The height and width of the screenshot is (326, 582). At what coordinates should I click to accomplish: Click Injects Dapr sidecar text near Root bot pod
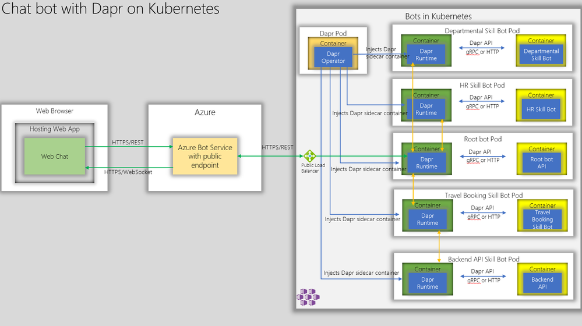tap(368, 169)
